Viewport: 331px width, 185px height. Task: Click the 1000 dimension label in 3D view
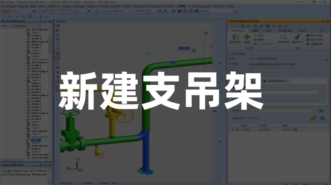pos(184,48)
